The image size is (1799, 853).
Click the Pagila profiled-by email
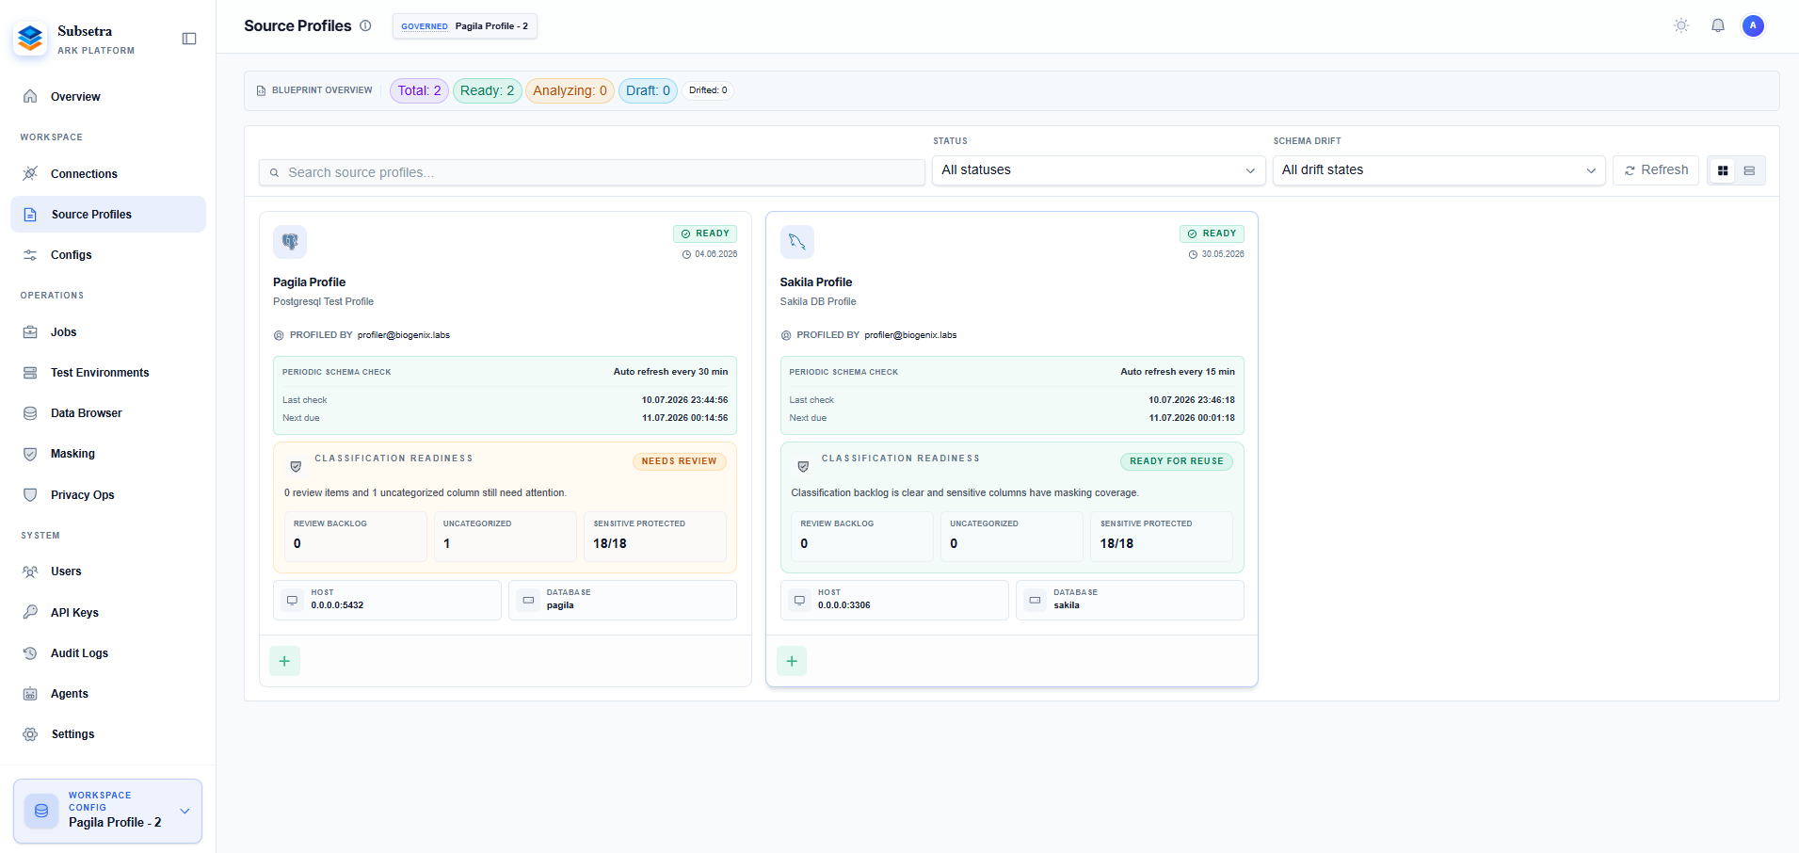tap(404, 335)
